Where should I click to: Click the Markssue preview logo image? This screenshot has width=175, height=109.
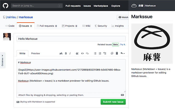tap(152, 44)
